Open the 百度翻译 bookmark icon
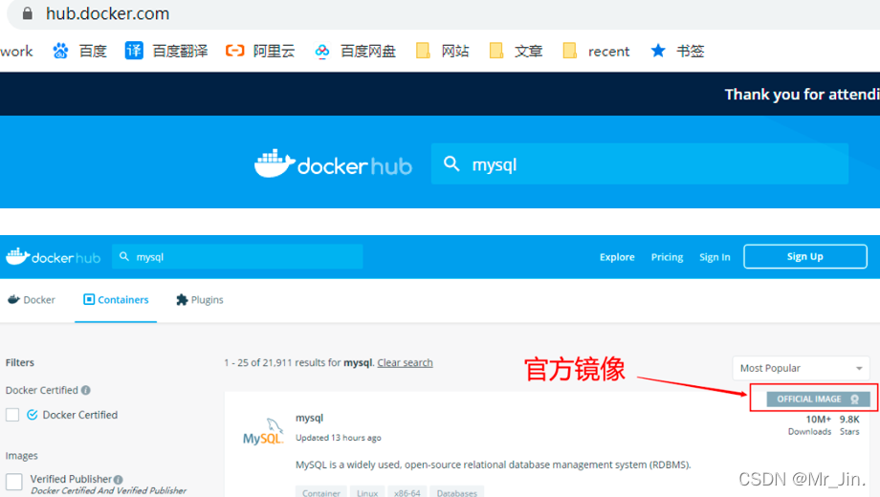The image size is (880, 497). [x=134, y=51]
